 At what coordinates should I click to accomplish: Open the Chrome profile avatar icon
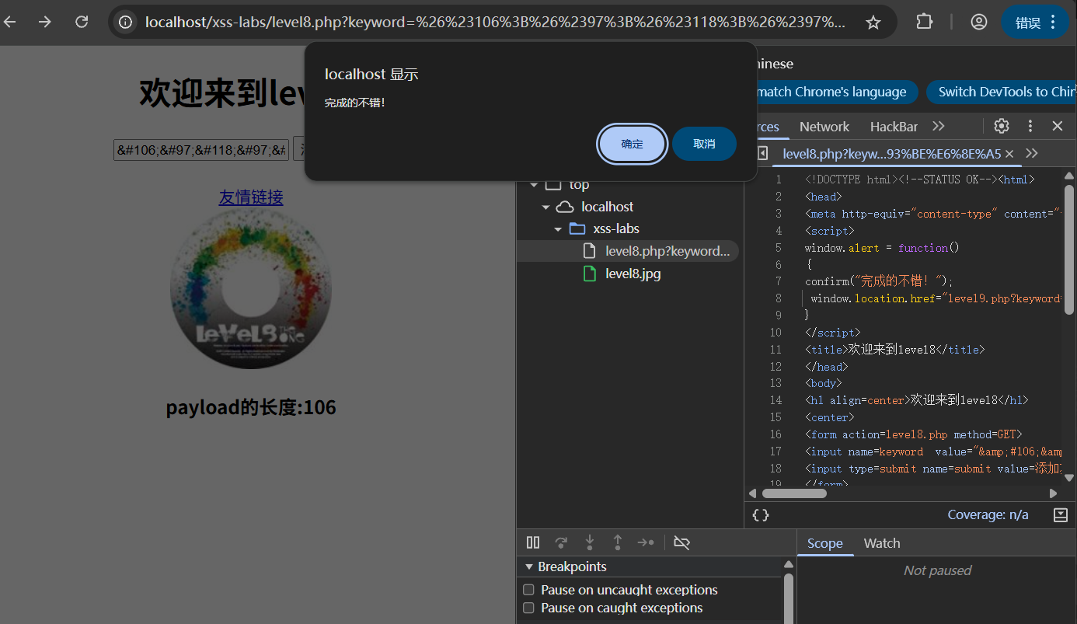pyautogui.click(x=979, y=22)
